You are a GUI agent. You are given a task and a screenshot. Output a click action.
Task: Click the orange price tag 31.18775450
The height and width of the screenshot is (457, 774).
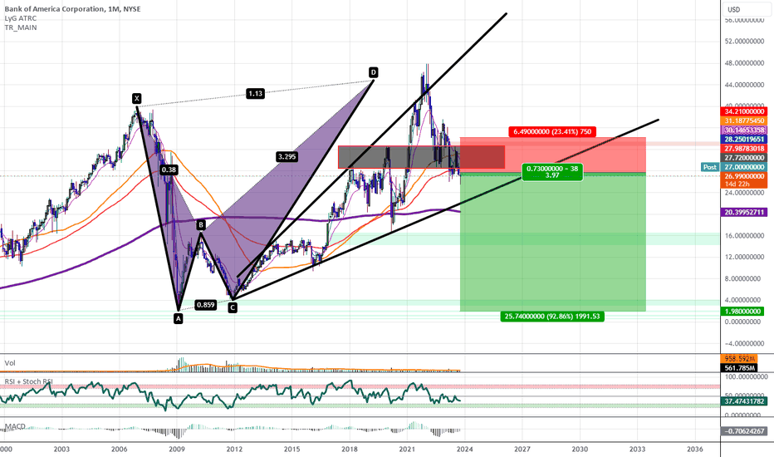744,120
